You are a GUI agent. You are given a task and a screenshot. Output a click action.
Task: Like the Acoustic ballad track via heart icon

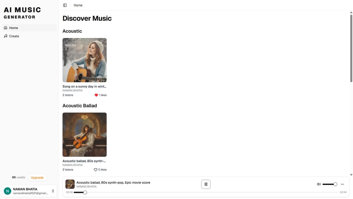(95, 170)
